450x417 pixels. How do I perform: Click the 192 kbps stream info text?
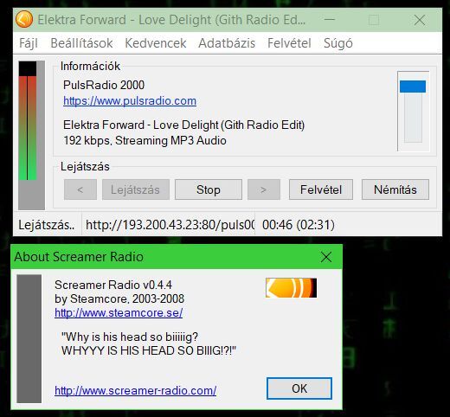point(145,140)
